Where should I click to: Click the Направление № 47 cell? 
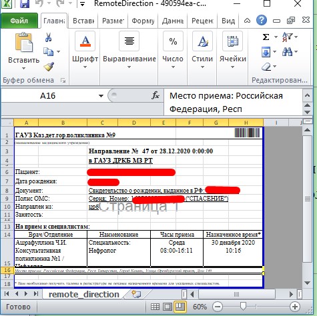click(x=151, y=151)
